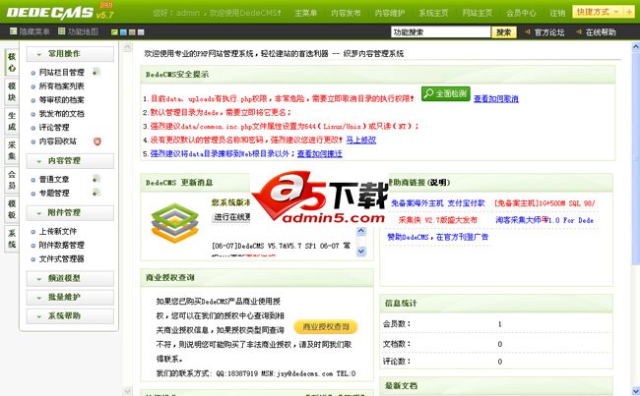Go to 网站主页 in top navigation
The image size is (640, 396).
click(x=478, y=13)
